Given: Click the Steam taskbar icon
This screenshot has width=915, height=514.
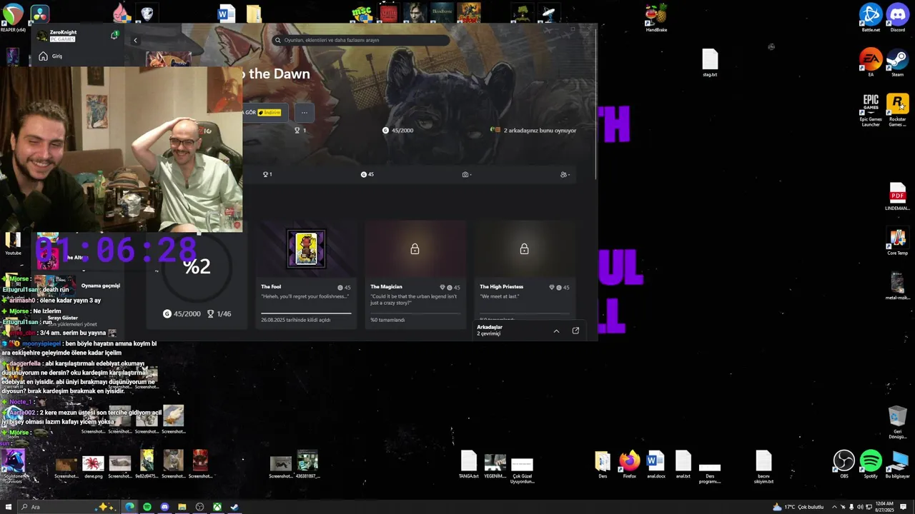Looking at the screenshot, I should pyautogui.click(x=234, y=507).
